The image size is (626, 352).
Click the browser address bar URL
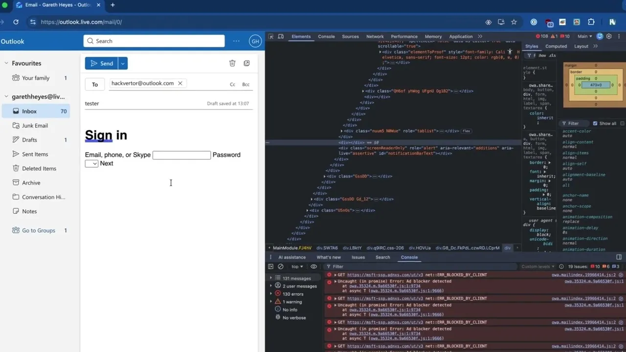point(81,22)
